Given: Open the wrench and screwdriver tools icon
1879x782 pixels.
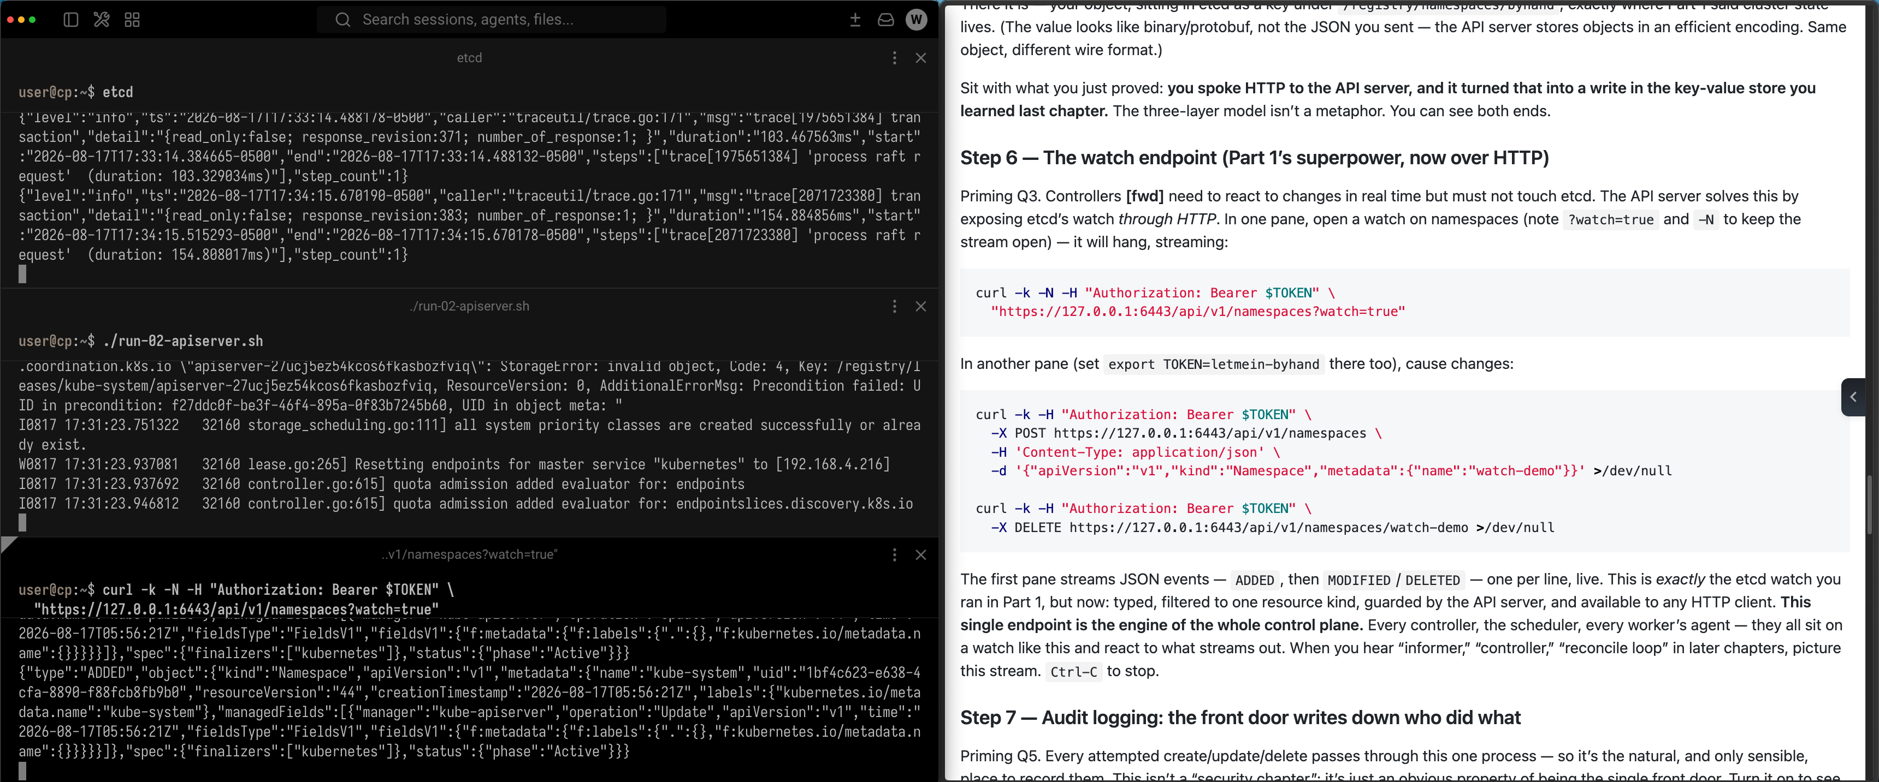Looking at the screenshot, I should point(102,20).
